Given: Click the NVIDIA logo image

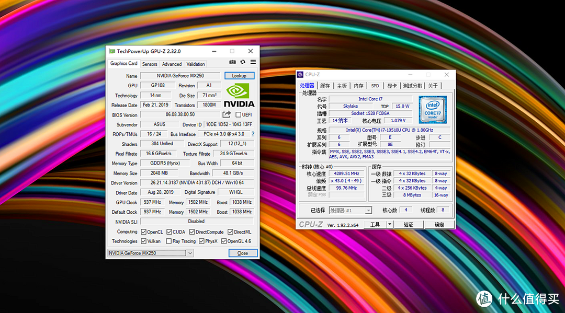Looking at the screenshot, I should click(x=239, y=95).
